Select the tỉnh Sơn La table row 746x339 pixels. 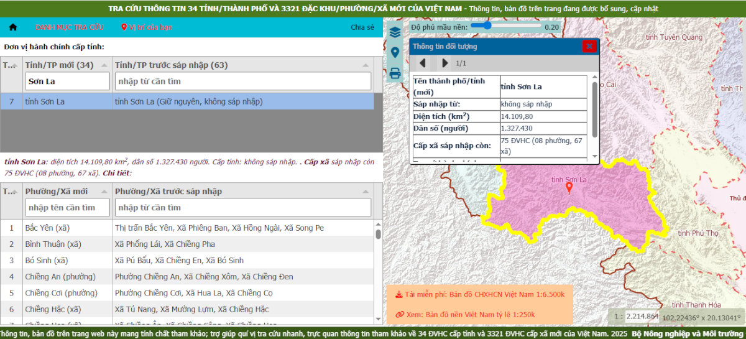[186, 101]
